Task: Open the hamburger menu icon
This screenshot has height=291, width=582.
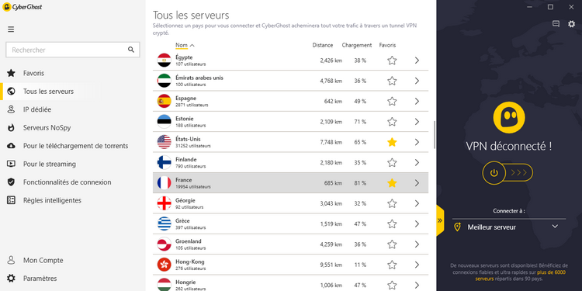Action: 11,29
